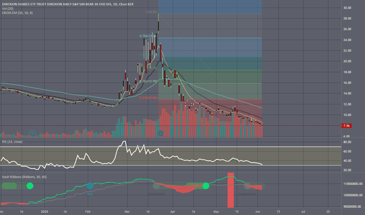Click the Fibonacci 1(28.85) level label
The height and width of the screenshot is (215, 365).
pyautogui.click(x=151, y=12)
